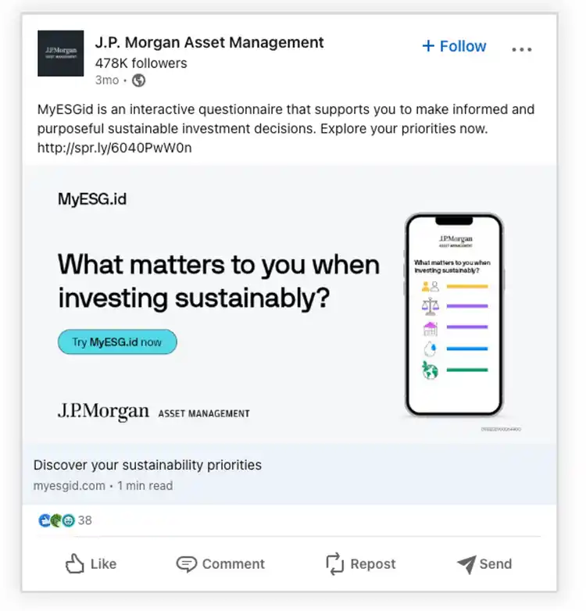The height and width of the screenshot is (611, 586).
Task: Click the J.P. Morgan profile logo thumbnail
Action: 60,53
